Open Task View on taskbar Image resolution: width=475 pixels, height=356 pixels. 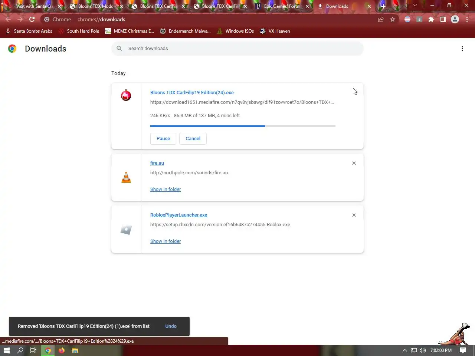click(33, 350)
